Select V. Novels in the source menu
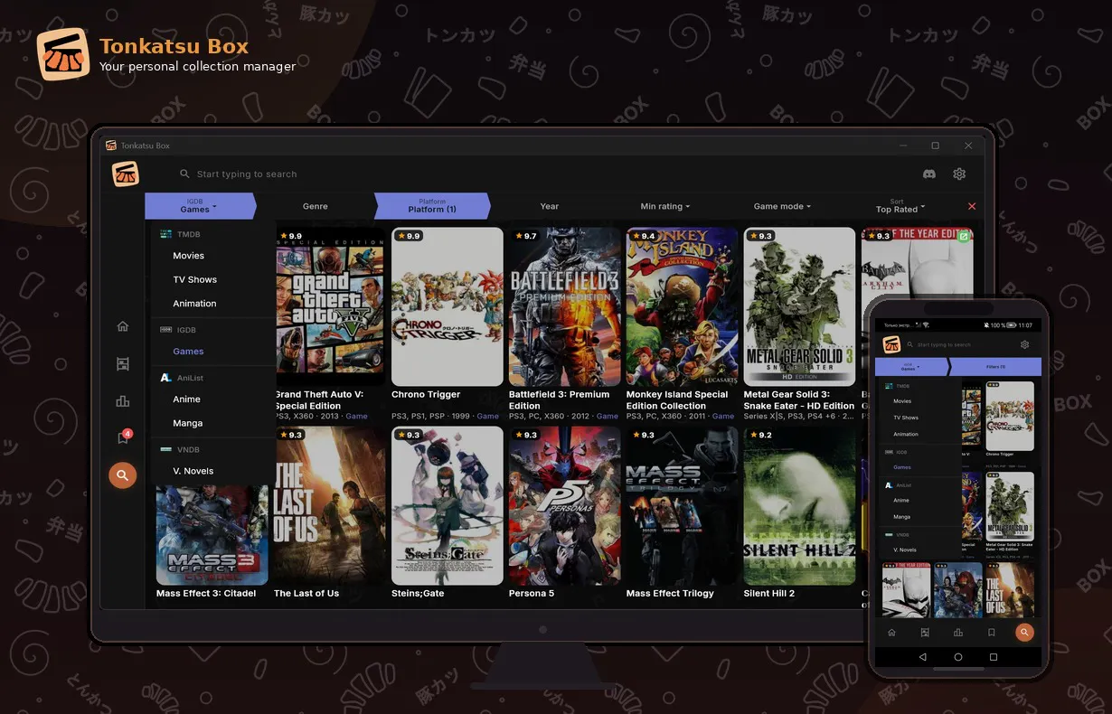 pos(193,471)
